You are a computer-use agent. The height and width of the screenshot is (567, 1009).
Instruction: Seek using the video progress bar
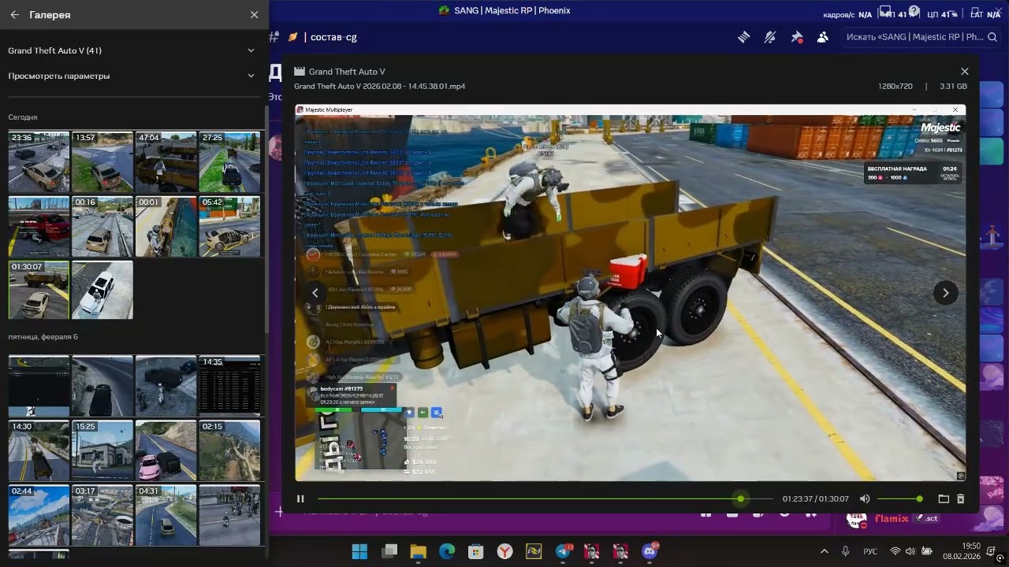point(545,498)
